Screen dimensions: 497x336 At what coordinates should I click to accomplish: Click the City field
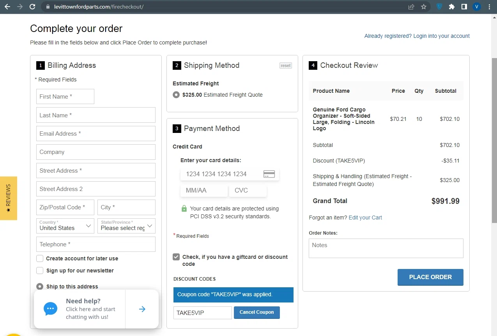pyautogui.click(x=126, y=207)
